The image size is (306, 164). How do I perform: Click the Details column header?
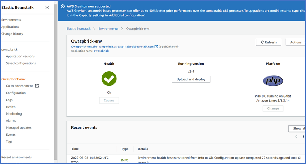[x=143, y=149]
